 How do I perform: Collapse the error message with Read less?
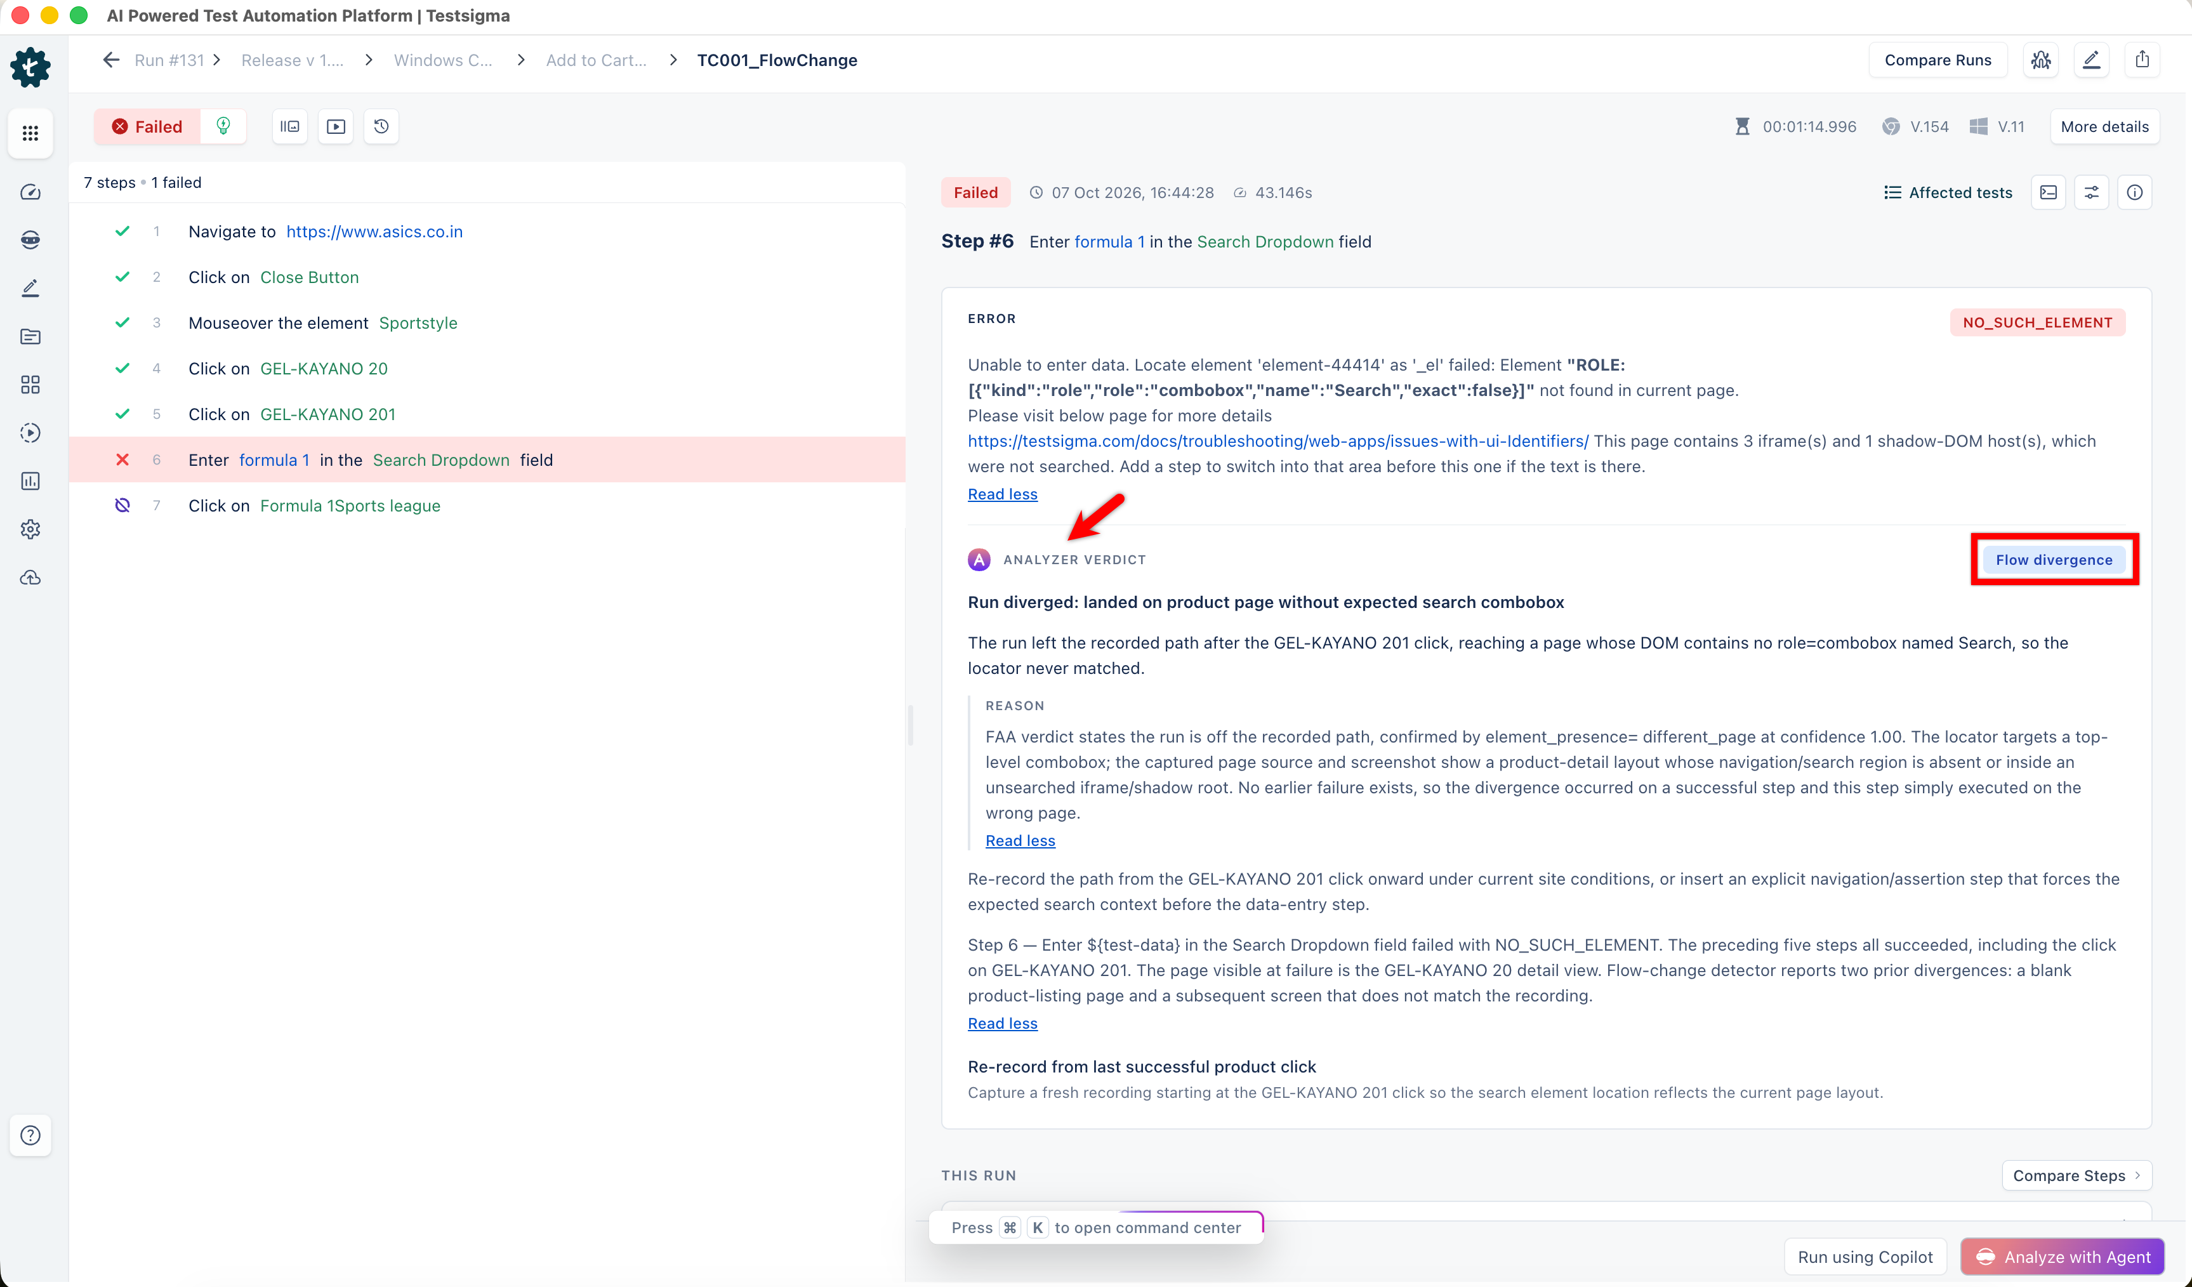tap(1002, 494)
